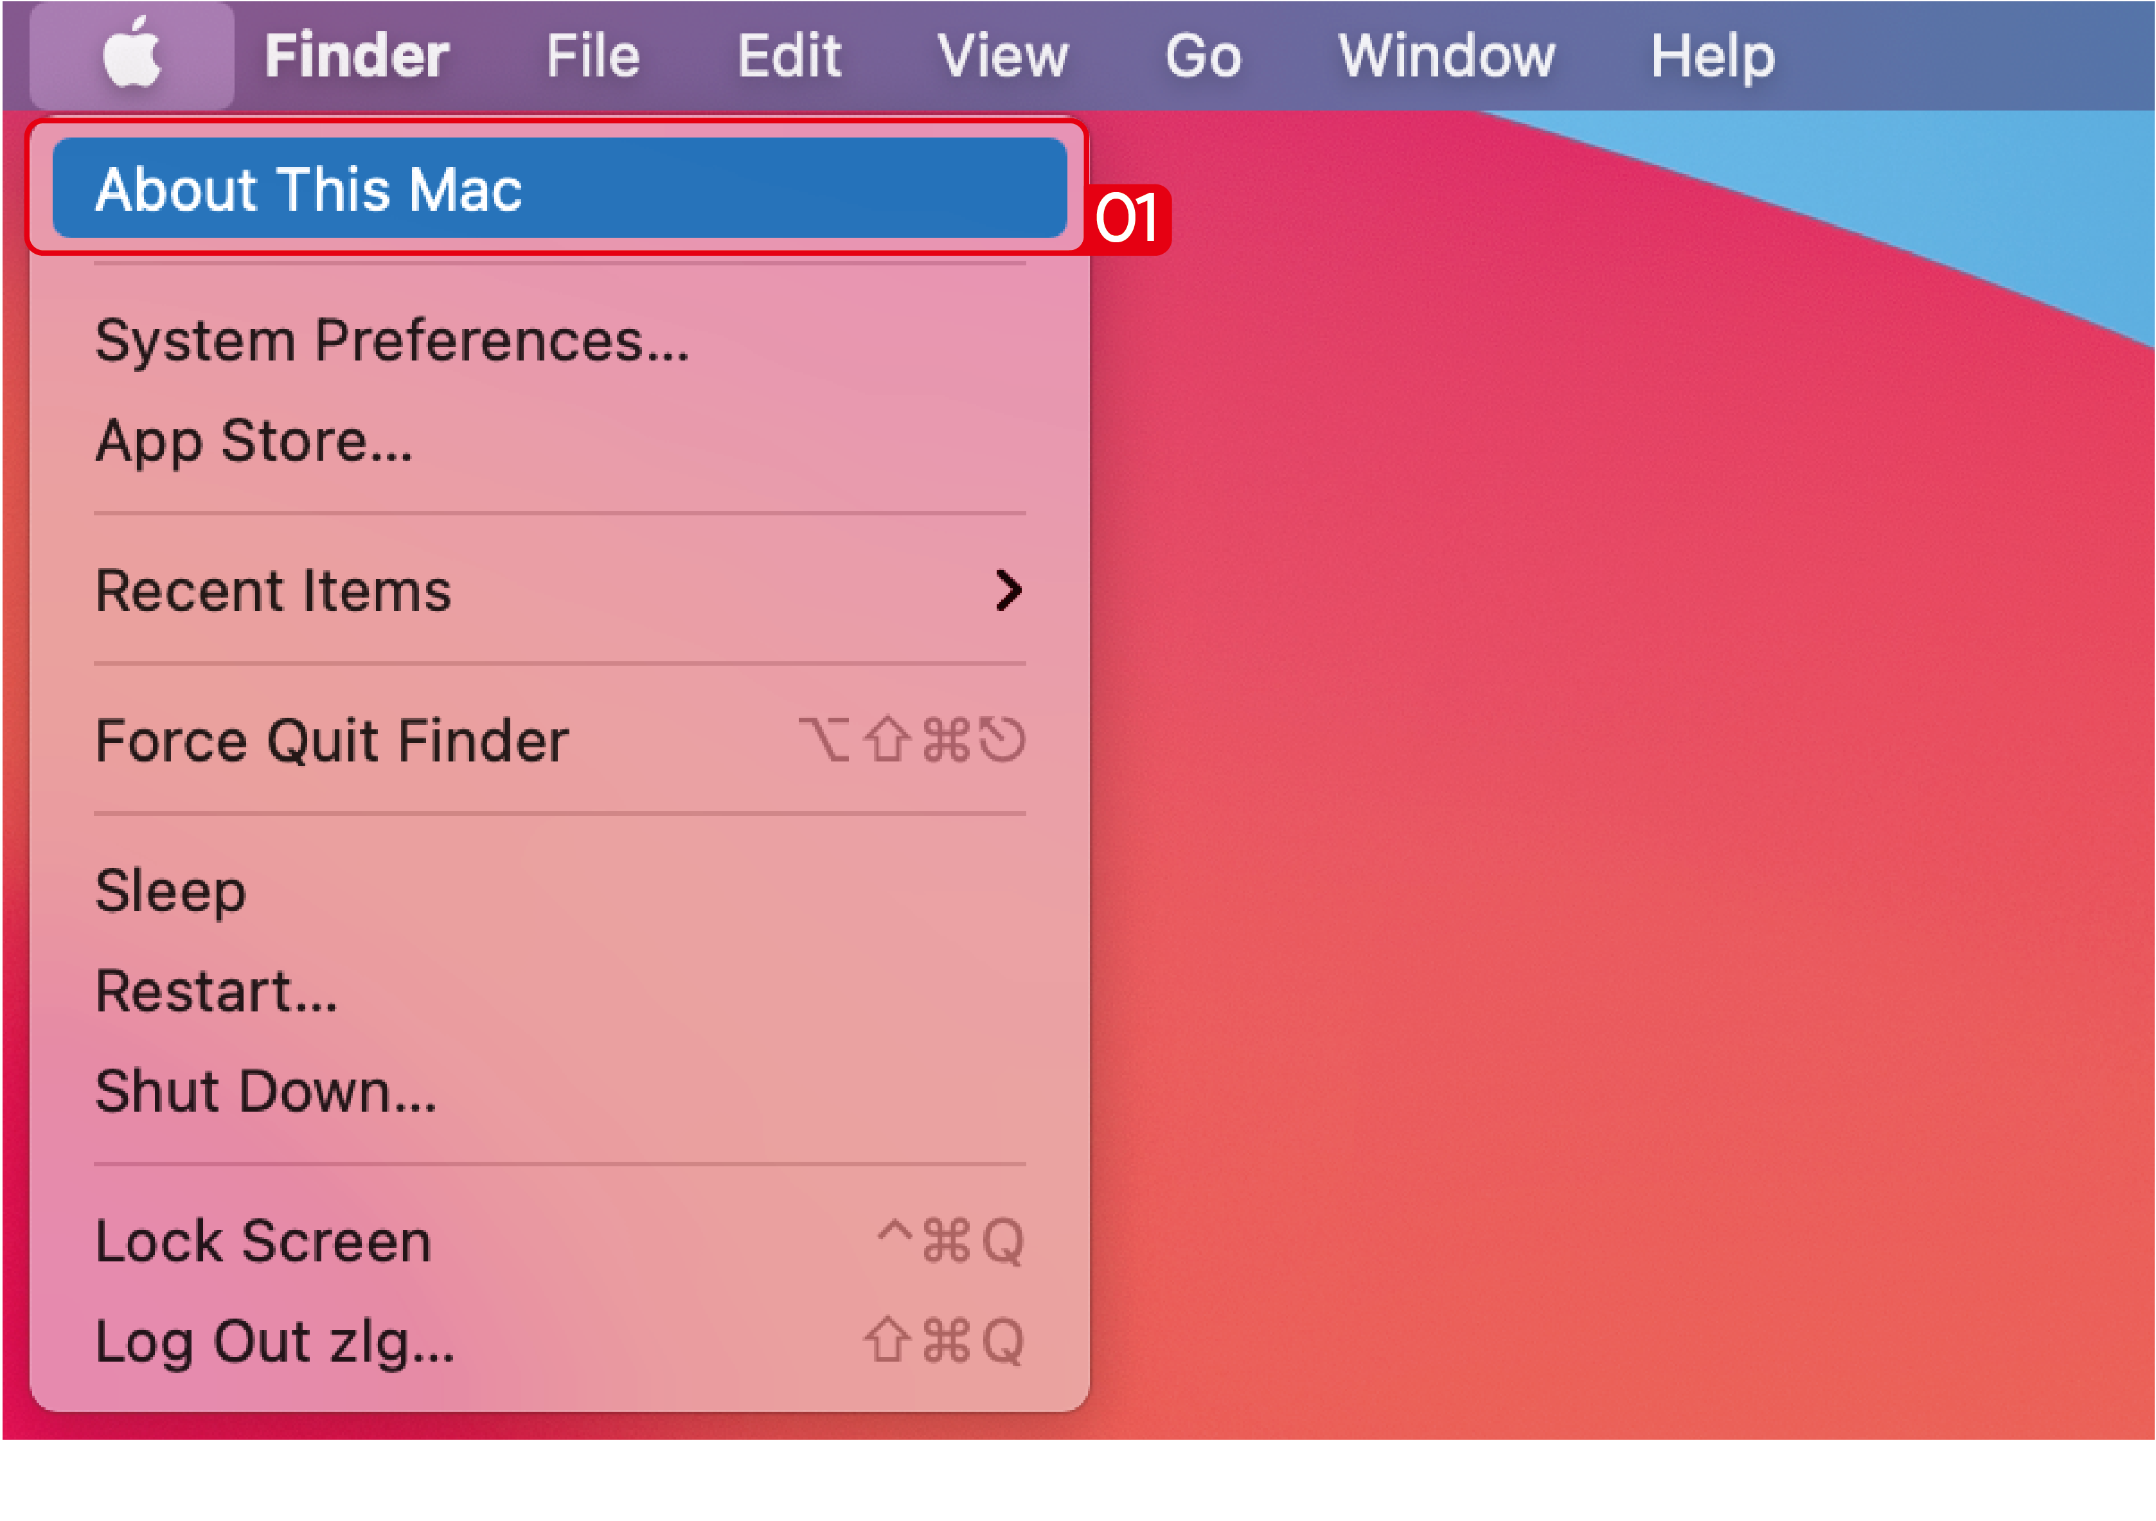Open App Store… menu entry
Viewport: 2156px width, 1521px height.
pyautogui.click(x=254, y=440)
